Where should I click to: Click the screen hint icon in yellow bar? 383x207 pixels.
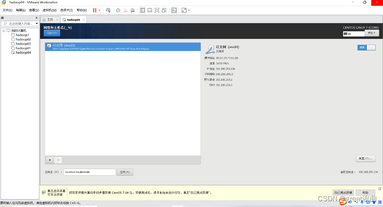click(44, 192)
